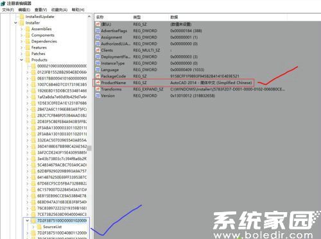Click the PackageCode string value icon

(x=98, y=76)
